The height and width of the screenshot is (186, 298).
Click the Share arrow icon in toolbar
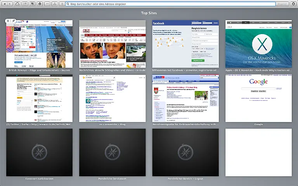(x=25, y=4)
